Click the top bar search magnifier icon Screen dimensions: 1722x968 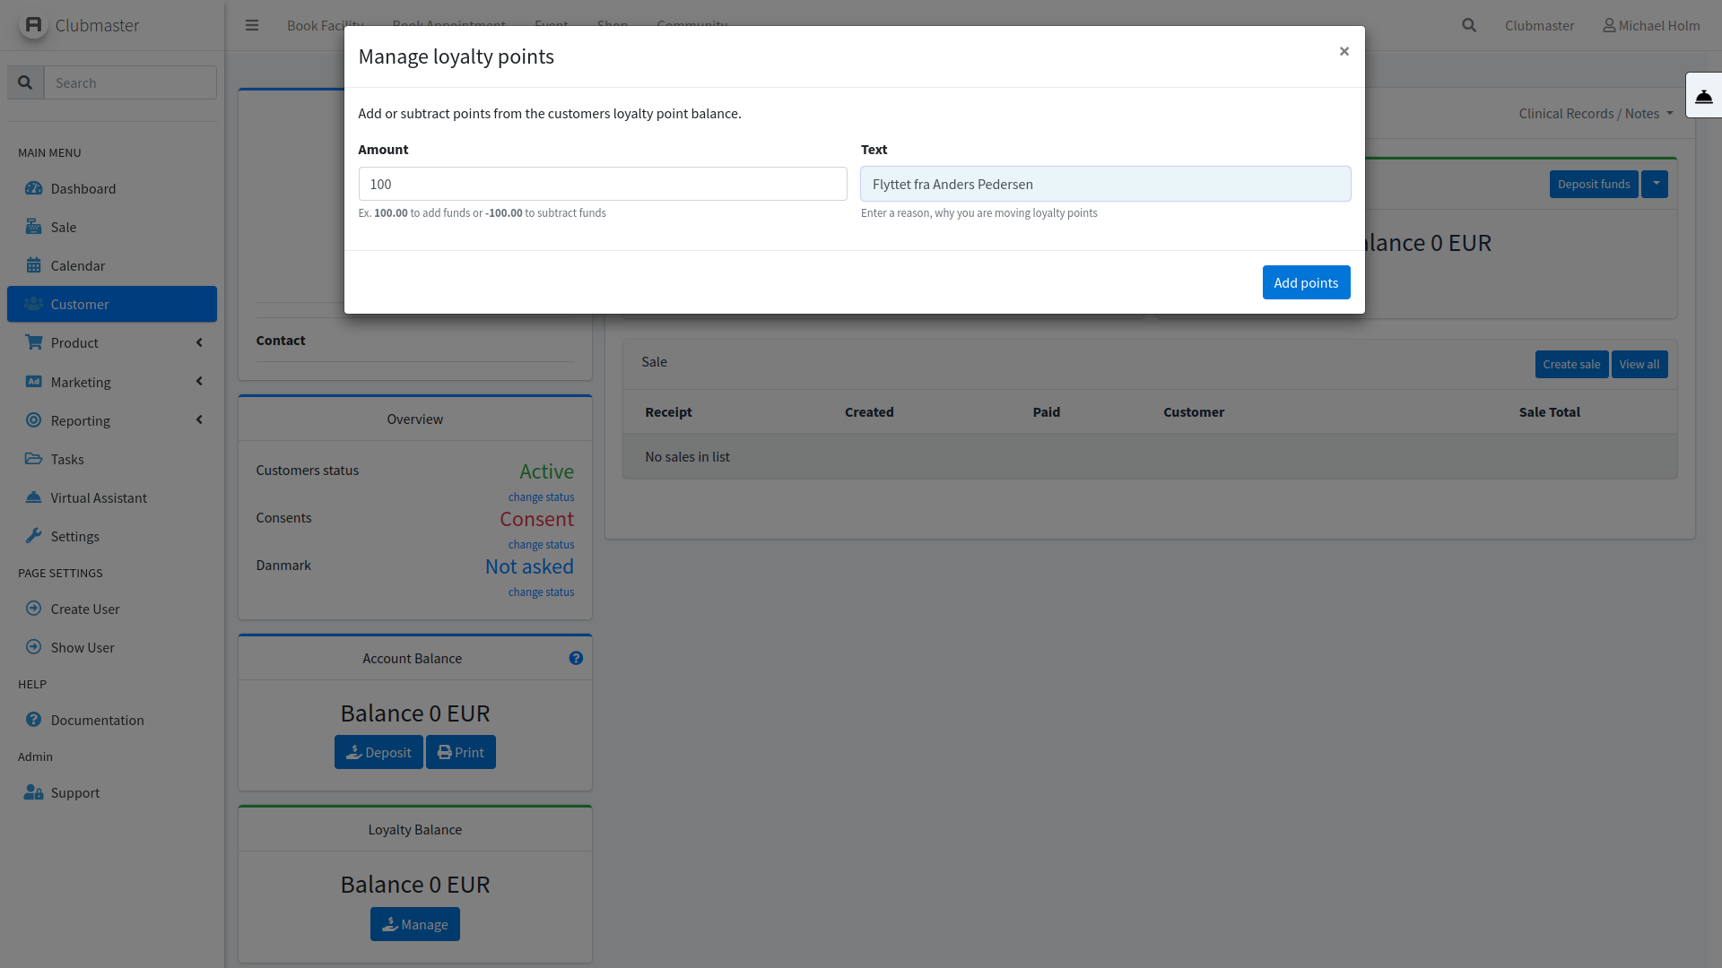click(x=1469, y=25)
